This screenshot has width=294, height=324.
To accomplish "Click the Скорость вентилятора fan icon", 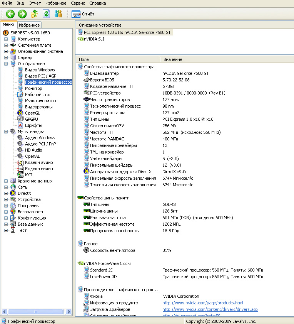I will [x=86, y=250].
